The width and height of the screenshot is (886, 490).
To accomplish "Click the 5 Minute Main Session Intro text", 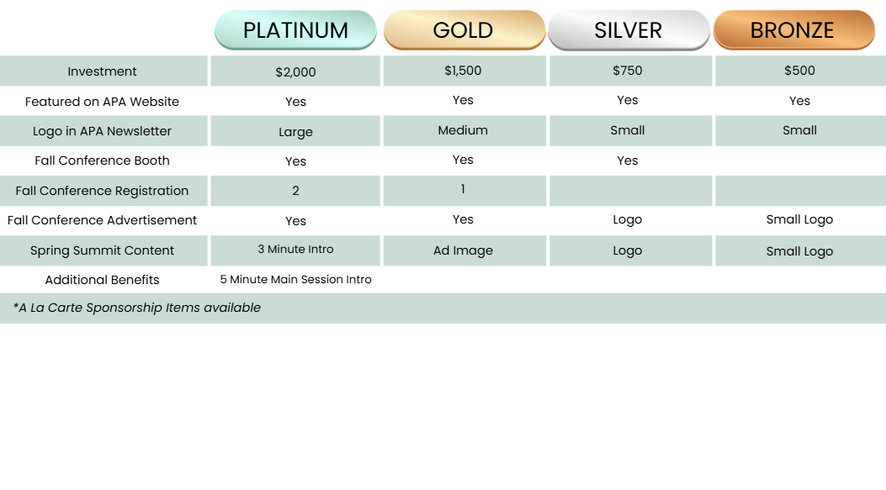I will coord(295,279).
